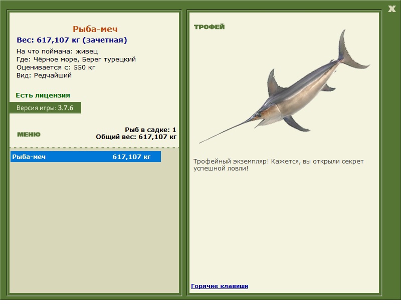The height and width of the screenshot is (307, 401).
Task: Click the Оценивается с: 550 кг line
Action: coord(56,67)
